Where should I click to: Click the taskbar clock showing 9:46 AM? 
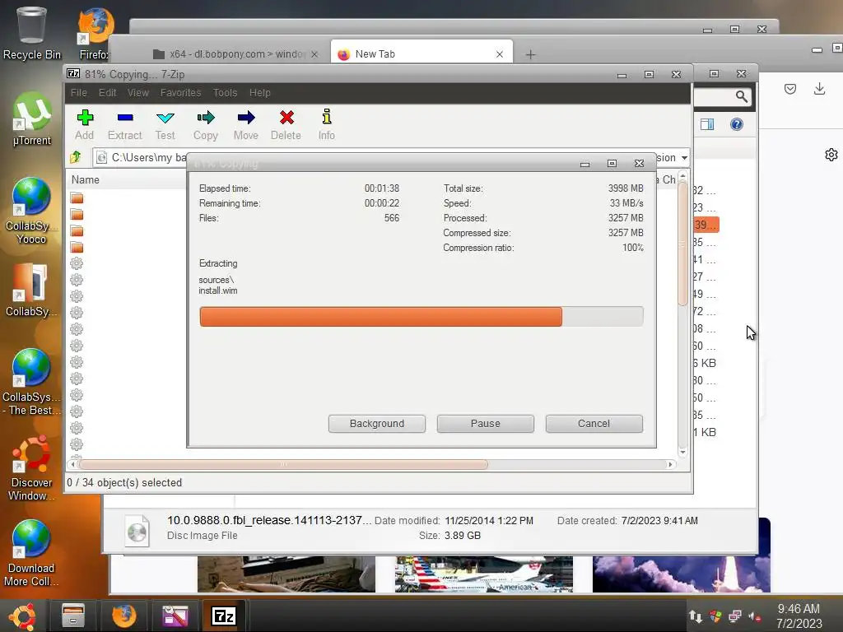[x=799, y=616]
